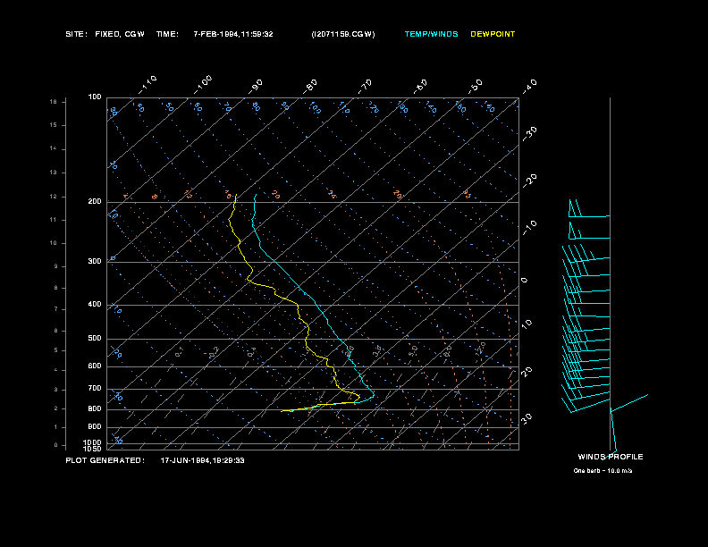Click the '-90' isotherm label on top axis
This screenshot has height=547, width=708.
pos(255,87)
